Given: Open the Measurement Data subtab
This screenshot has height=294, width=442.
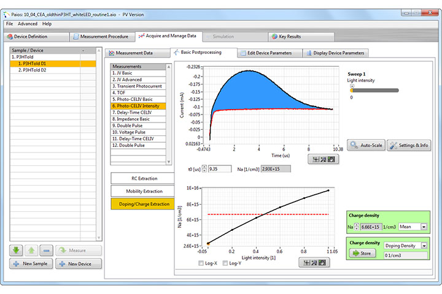Looking at the screenshot, I should 138,53.
